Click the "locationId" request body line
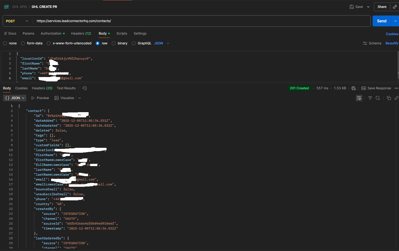Image resolution: width=399 pixels, height=251 pixels. (56, 59)
